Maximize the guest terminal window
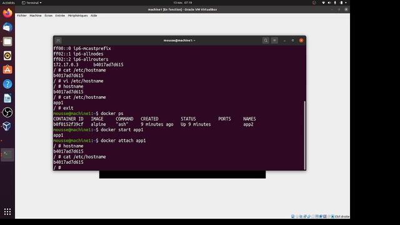 pyautogui.click(x=293, y=40)
